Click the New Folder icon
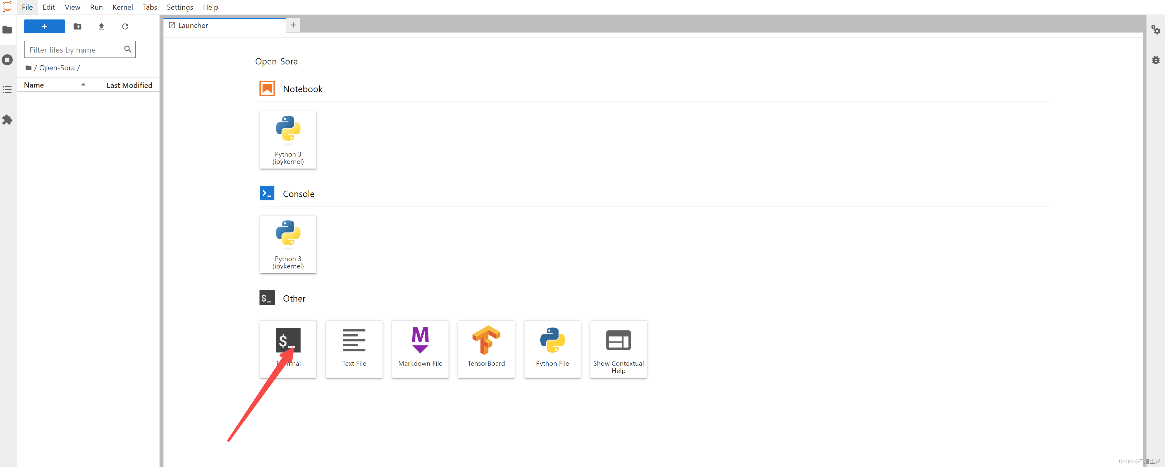This screenshot has width=1165, height=467. click(x=77, y=26)
